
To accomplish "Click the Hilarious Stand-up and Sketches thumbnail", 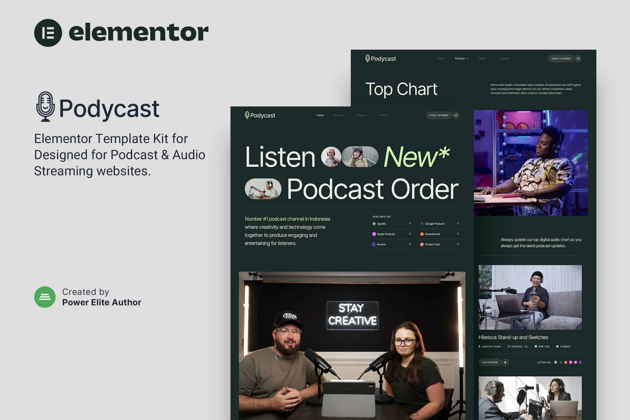I will (530, 297).
